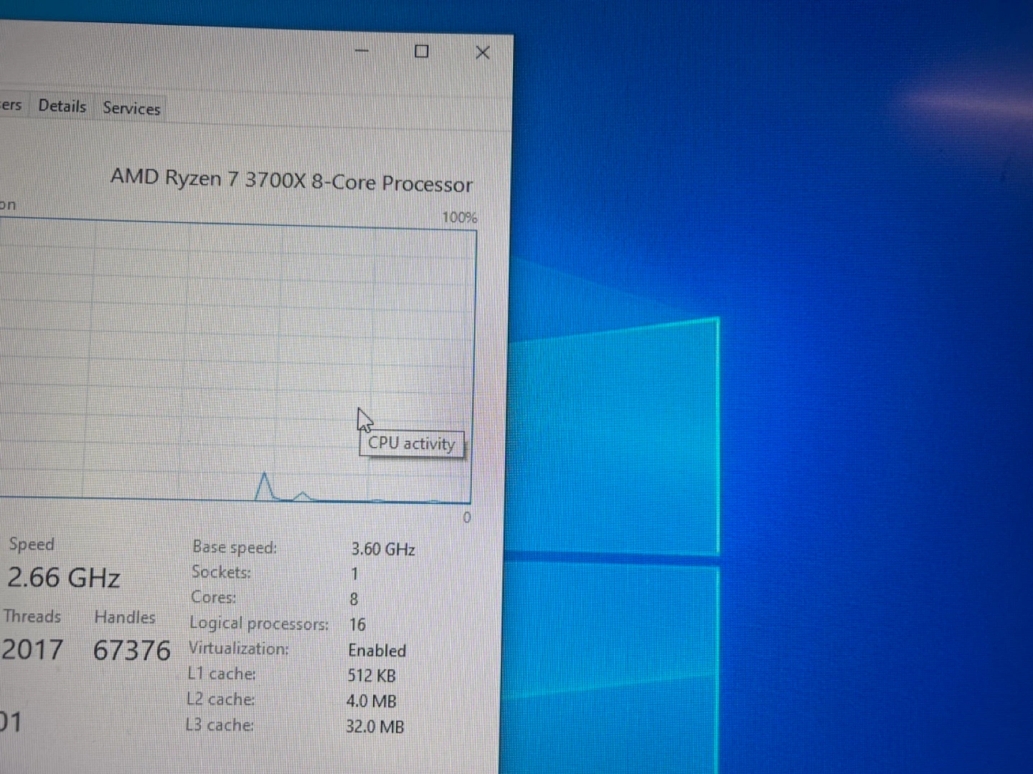Click the 3.60 GHz base speed value
The image size is (1033, 774).
[x=383, y=550]
